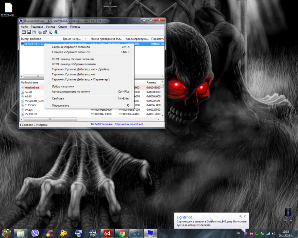
Task: Click the wrench options icon in Lightshot notification
Action: pos(240,216)
